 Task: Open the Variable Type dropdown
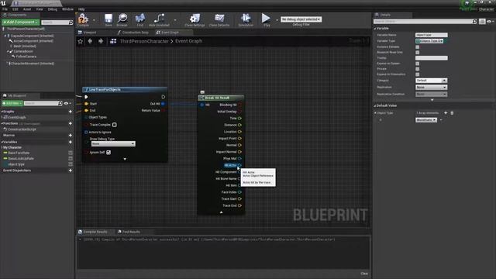point(429,41)
